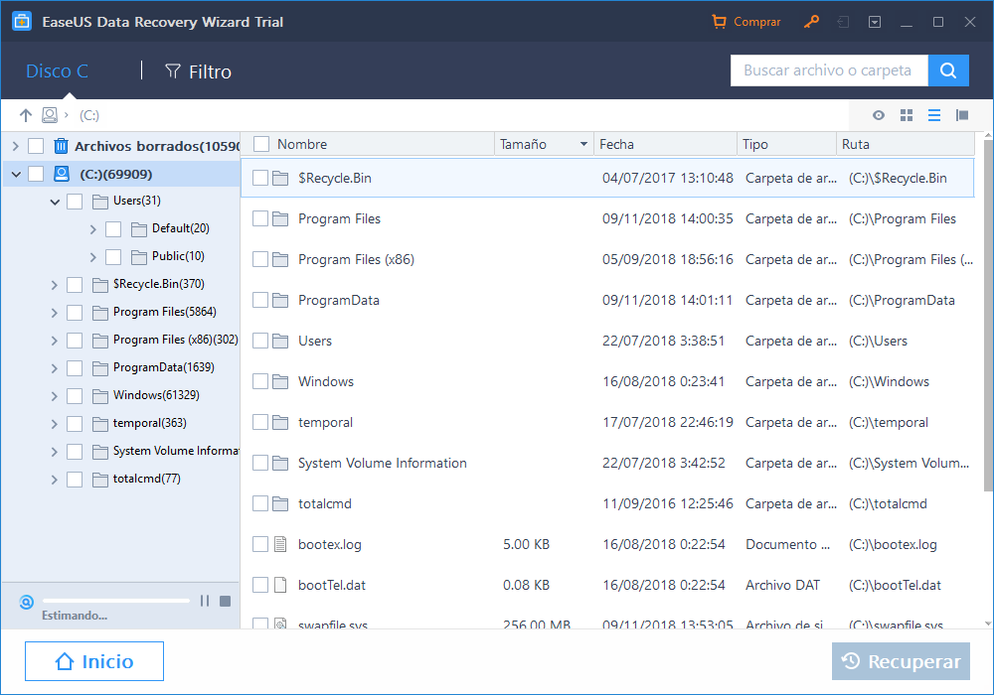Viewport: 994px width, 695px height.
Task: Toggle the preview eye icon
Action: point(879,115)
